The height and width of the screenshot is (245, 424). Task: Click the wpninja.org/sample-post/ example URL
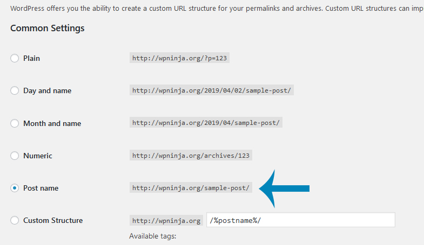click(x=191, y=187)
